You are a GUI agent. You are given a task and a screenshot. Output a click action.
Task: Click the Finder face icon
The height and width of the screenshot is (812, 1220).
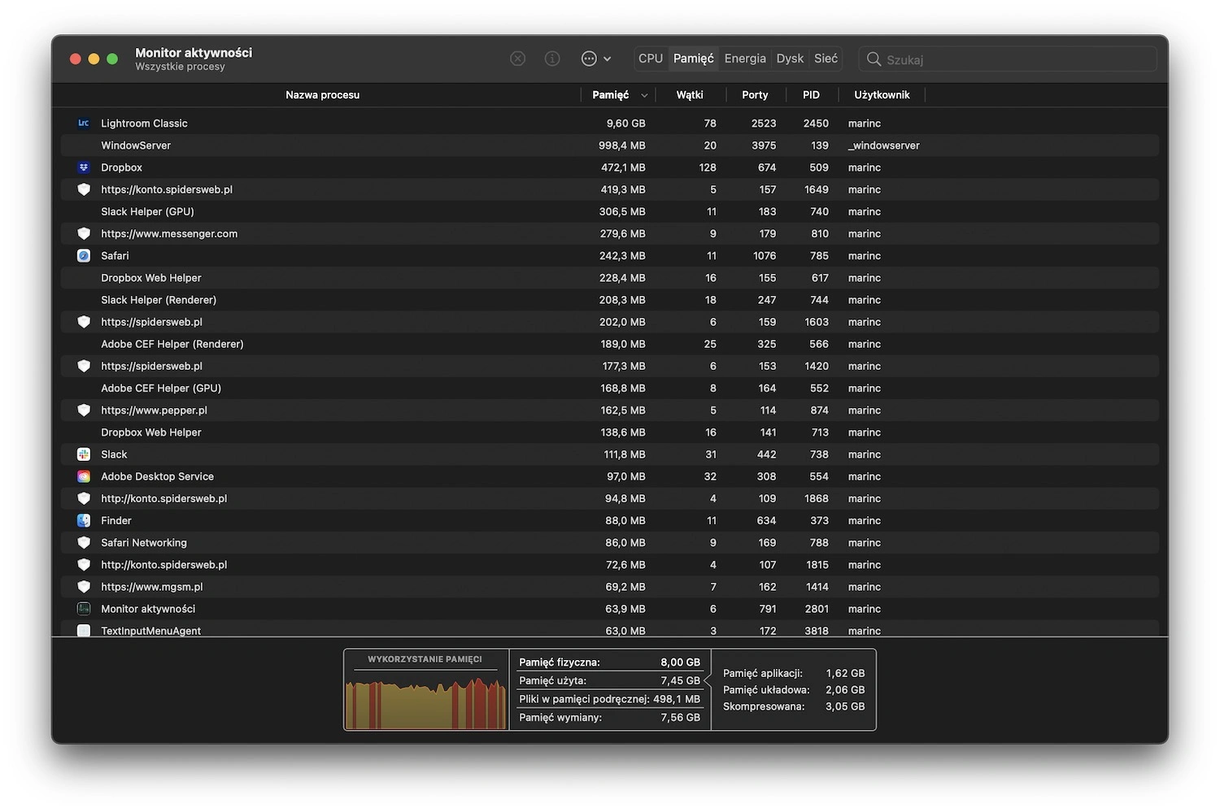pos(84,520)
